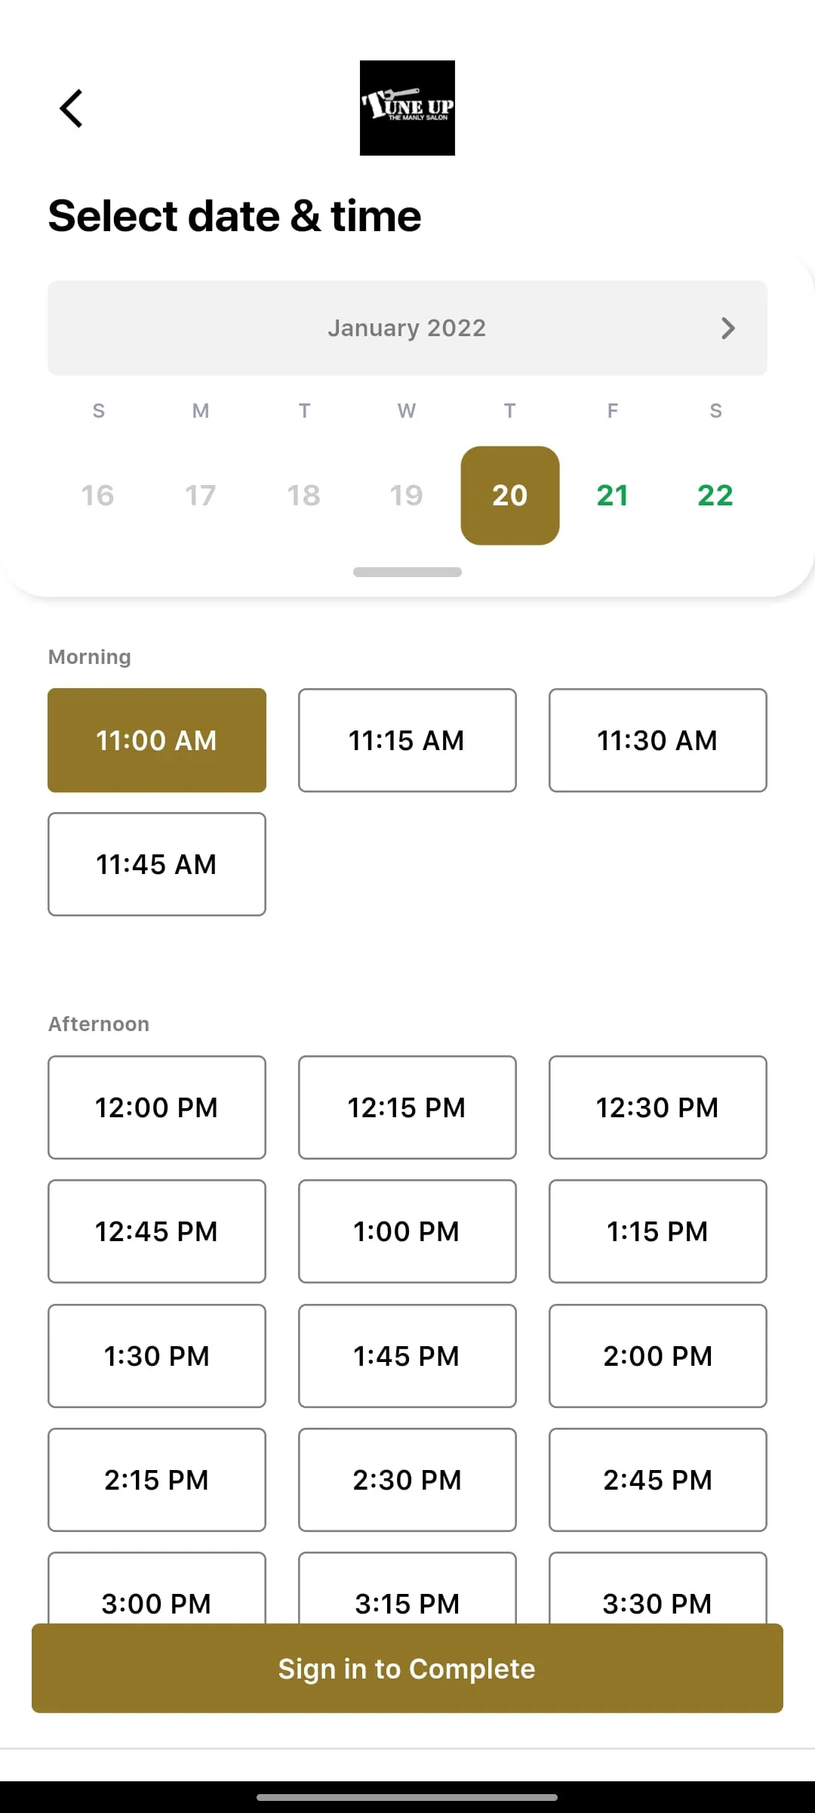Screen dimensions: 815x1813
Task: Select Friday the 21st
Action: pos(612,496)
